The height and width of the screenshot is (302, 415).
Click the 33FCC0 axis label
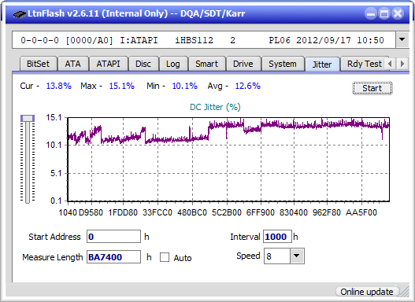(157, 212)
